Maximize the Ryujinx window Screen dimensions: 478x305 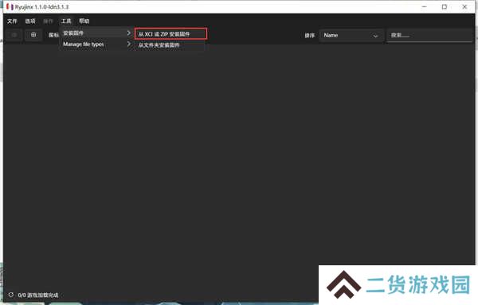pyautogui.click(x=445, y=6)
